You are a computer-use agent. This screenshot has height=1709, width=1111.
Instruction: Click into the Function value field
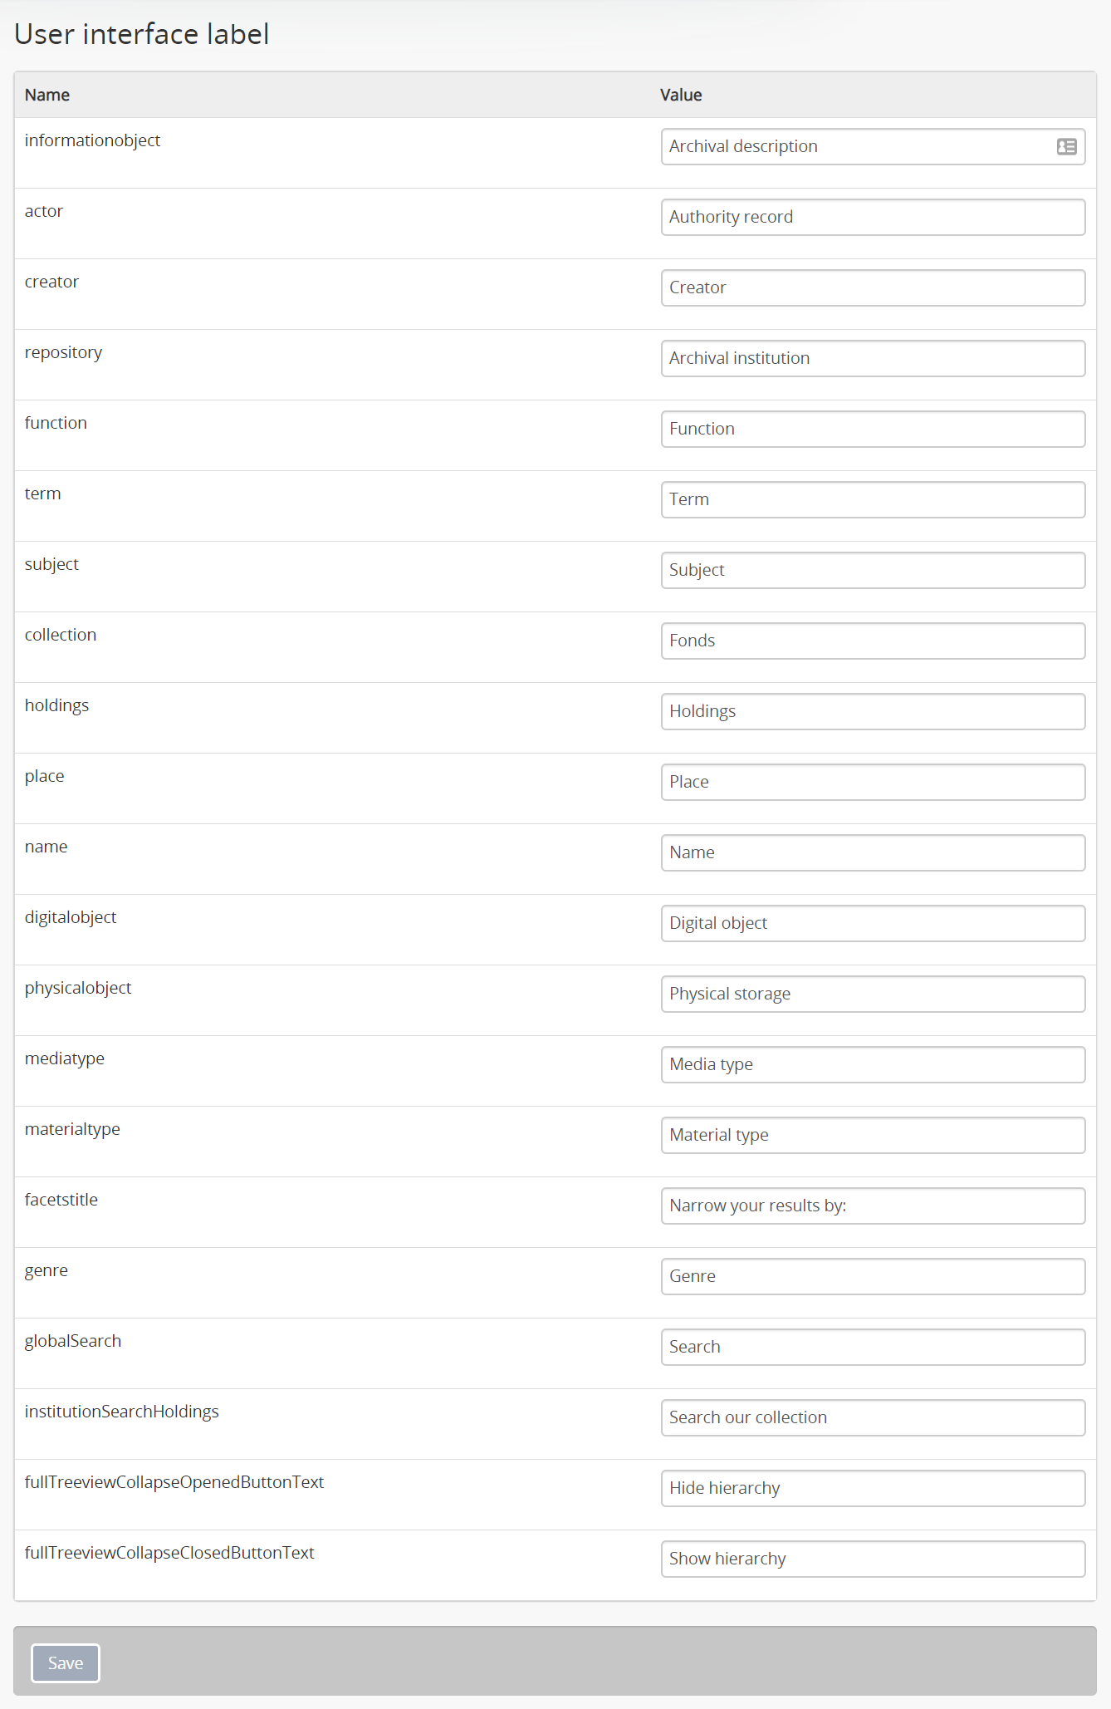[872, 429]
